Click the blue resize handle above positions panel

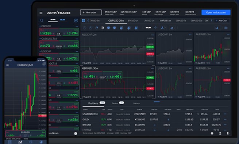coord(157,102)
